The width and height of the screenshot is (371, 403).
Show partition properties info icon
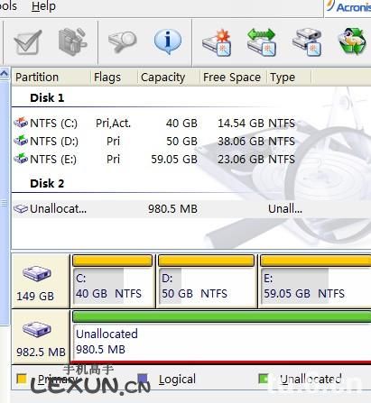[x=168, y=41]
